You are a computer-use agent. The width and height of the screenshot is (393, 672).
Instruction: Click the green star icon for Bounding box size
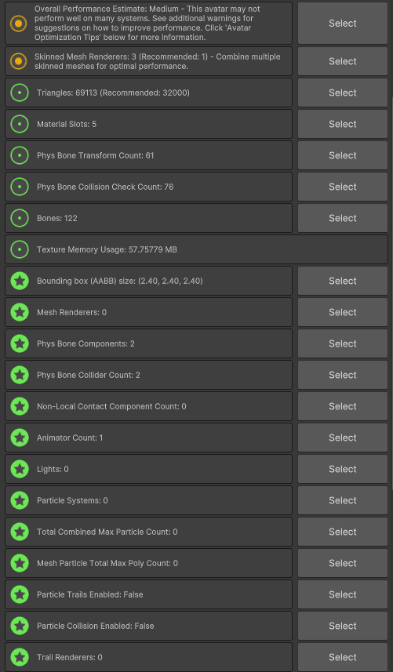pyautogui.click(x=20, y=281)
